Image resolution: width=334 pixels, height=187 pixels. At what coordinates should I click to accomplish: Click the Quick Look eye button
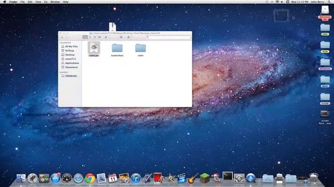click(x=121, y=37)
